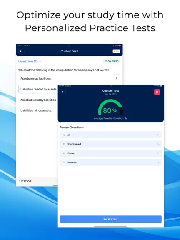The height and width of the screenshot is (240, 180).
Task: Click the 80% score gauge
Action: click(x=110, y=107)
